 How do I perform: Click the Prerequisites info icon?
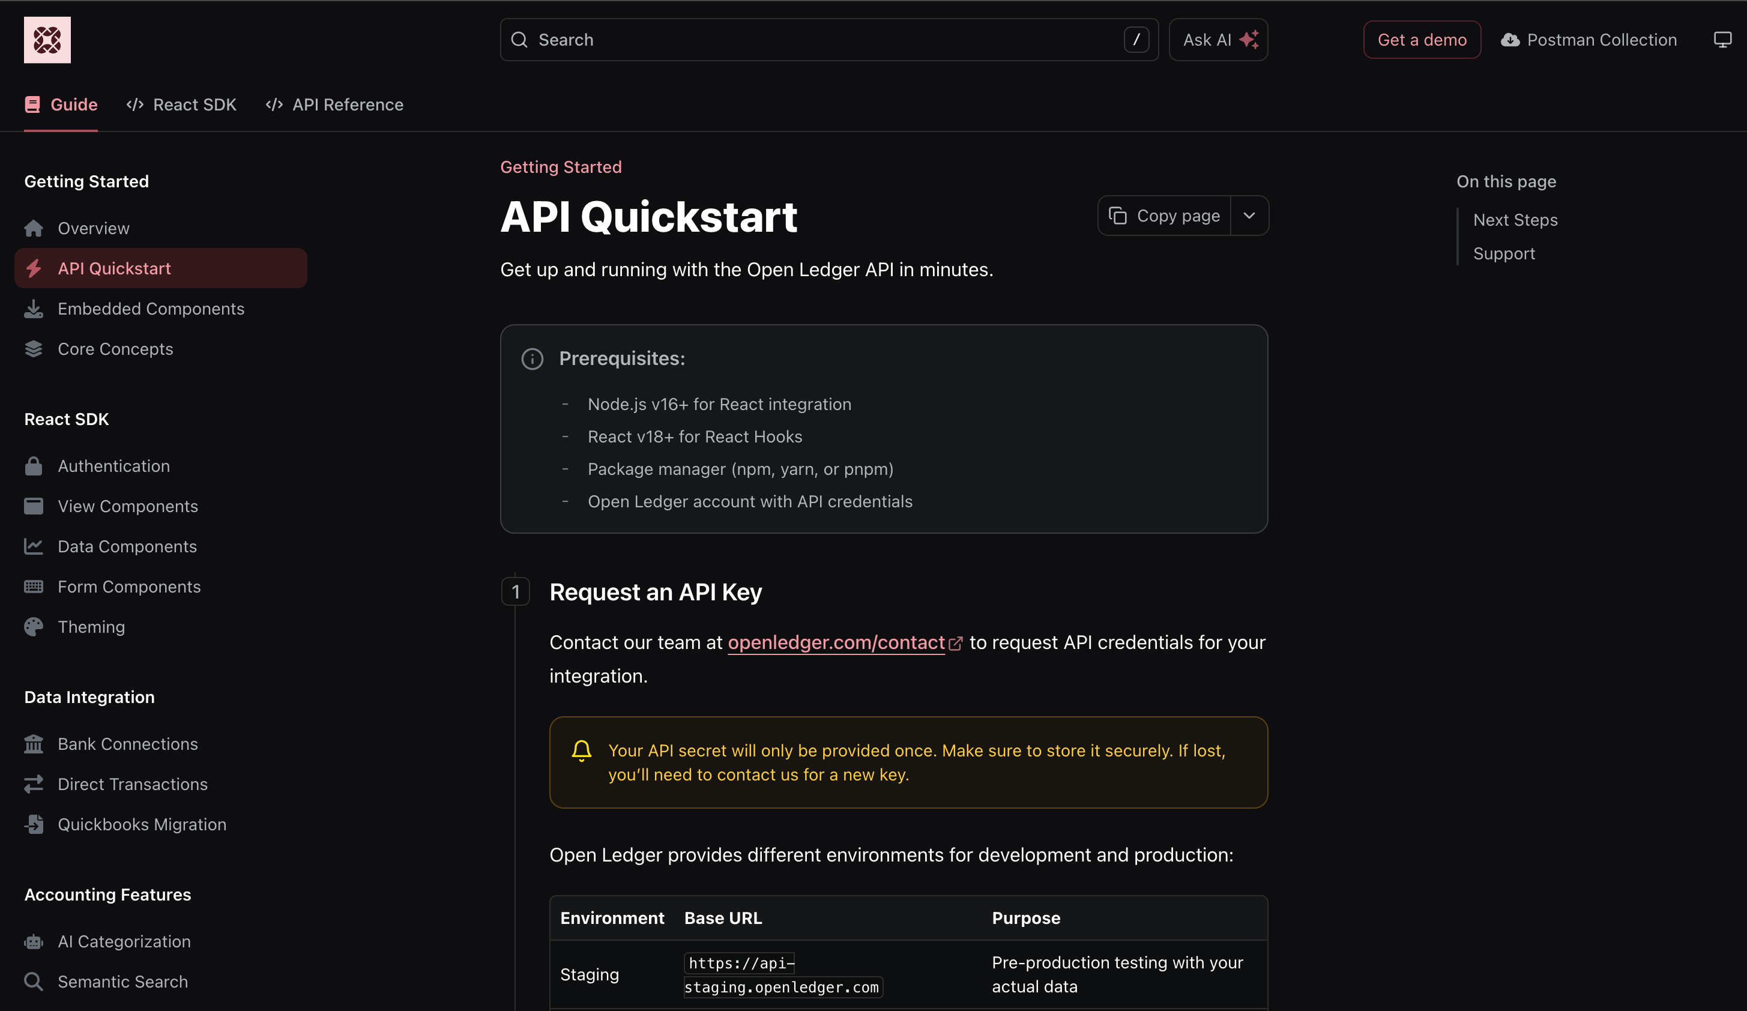(533, 358)
